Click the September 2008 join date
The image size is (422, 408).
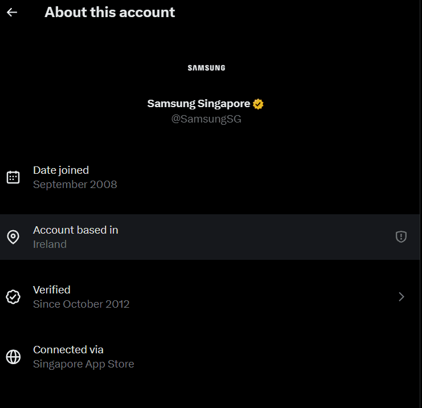point(75,185)
